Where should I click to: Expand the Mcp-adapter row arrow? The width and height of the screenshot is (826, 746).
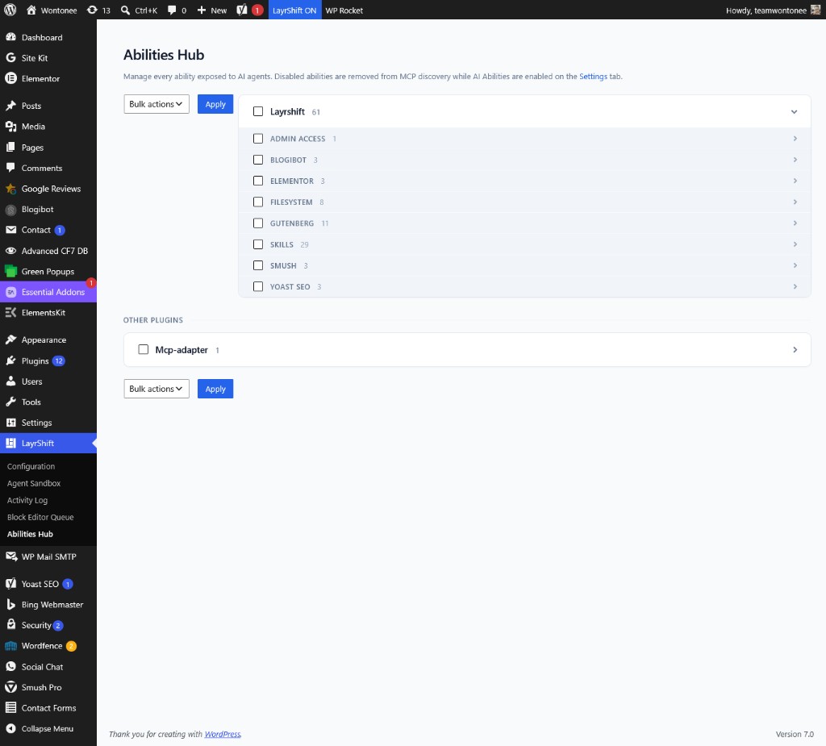[x=795, y=350]
